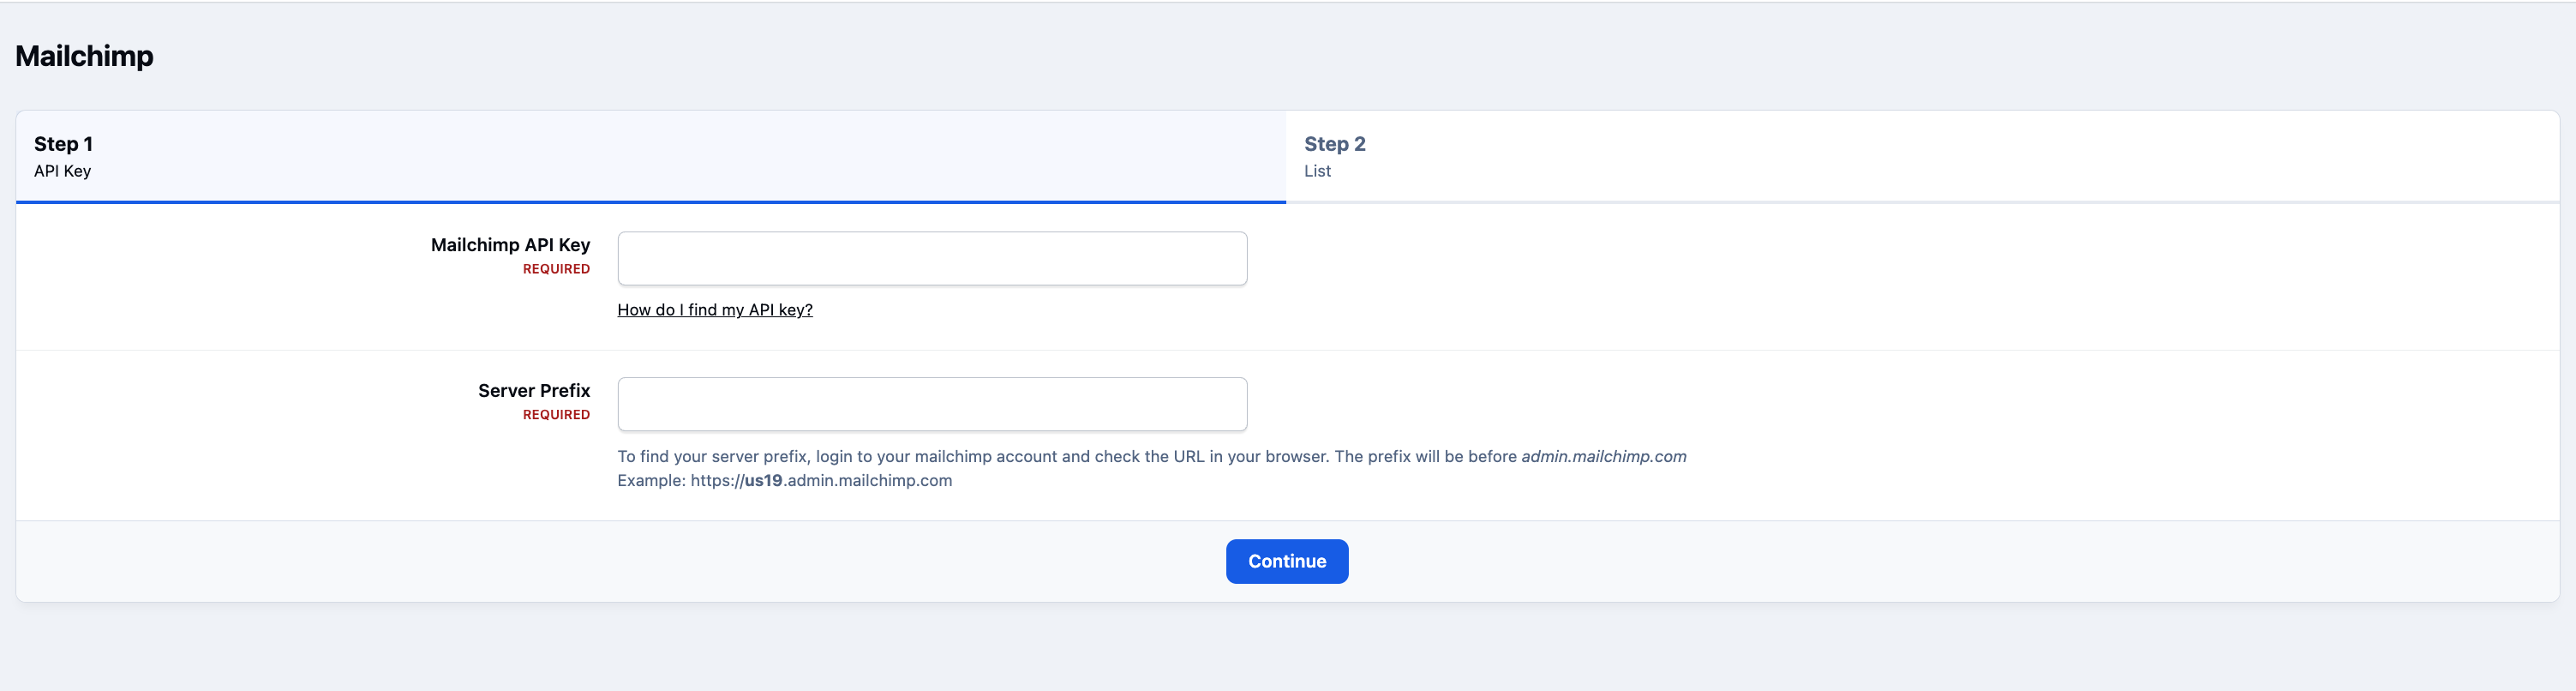The width and height of the screenshot is (2576, 691).
Task: Select the Step 1 API Key tab
Action: click(650, 157)
